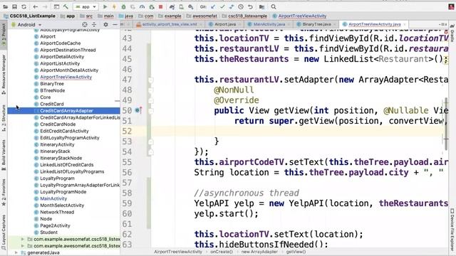456x256 pixels.
Task: Open Project Structure icon in toolbar
Action: click(261, 6)
